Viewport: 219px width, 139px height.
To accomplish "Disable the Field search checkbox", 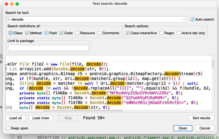I will (46, 33).
